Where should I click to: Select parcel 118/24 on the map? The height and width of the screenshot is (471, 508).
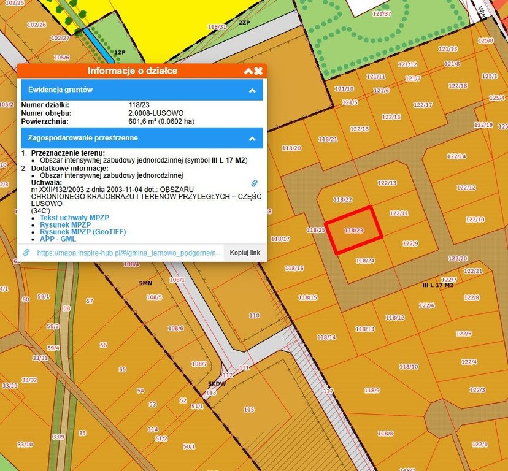pos(365,261)
